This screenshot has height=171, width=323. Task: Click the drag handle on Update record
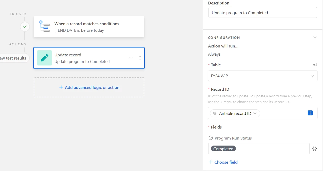coord(140,58)
